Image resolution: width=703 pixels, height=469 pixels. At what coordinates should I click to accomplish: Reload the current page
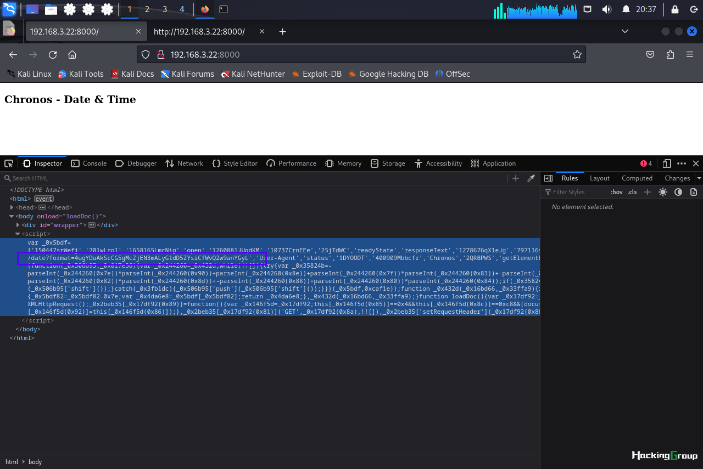[x=53, y=54]
